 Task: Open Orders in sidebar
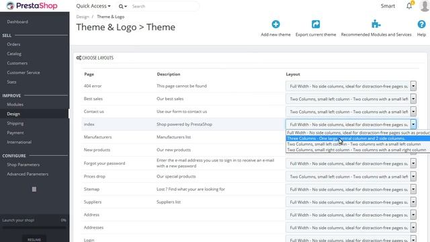(13, 44)
